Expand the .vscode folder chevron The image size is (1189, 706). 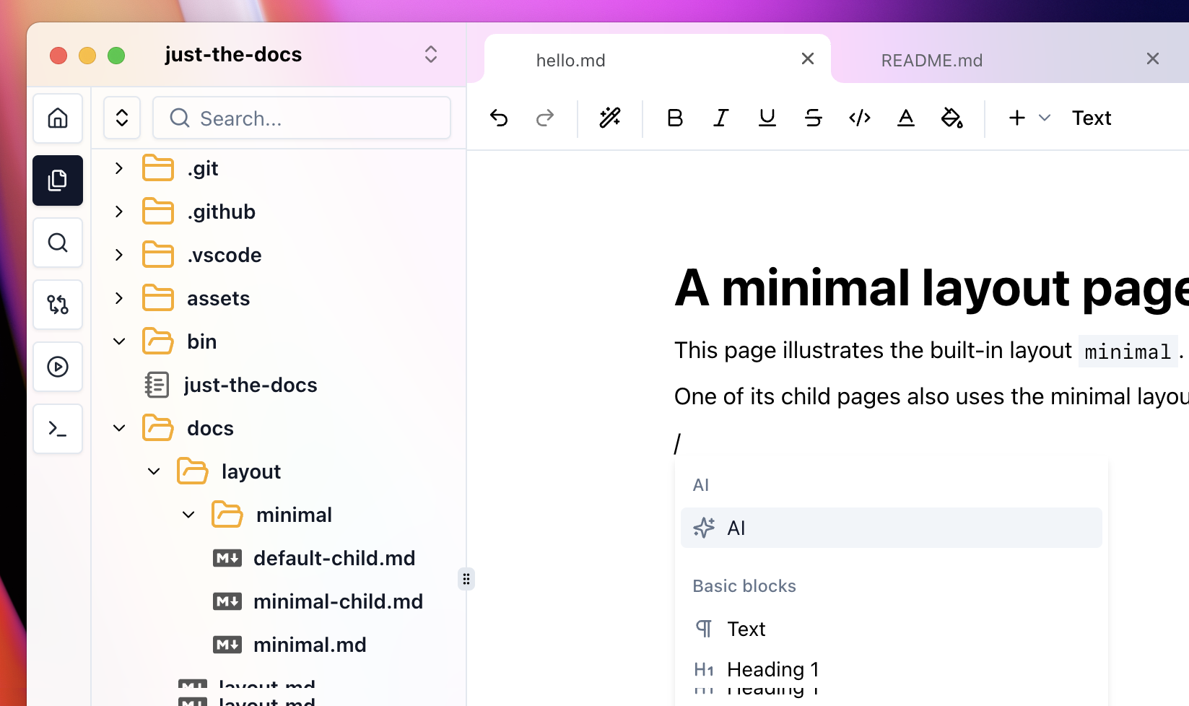point(119,255)
